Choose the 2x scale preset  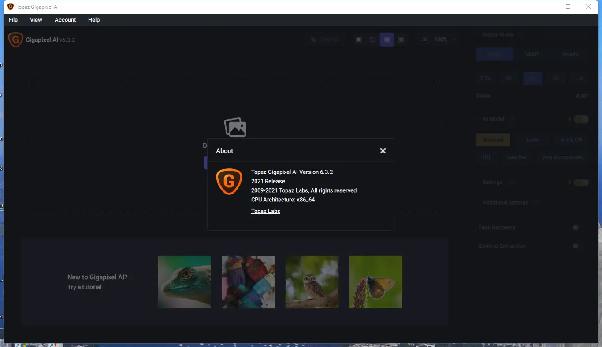pos(509,78)
